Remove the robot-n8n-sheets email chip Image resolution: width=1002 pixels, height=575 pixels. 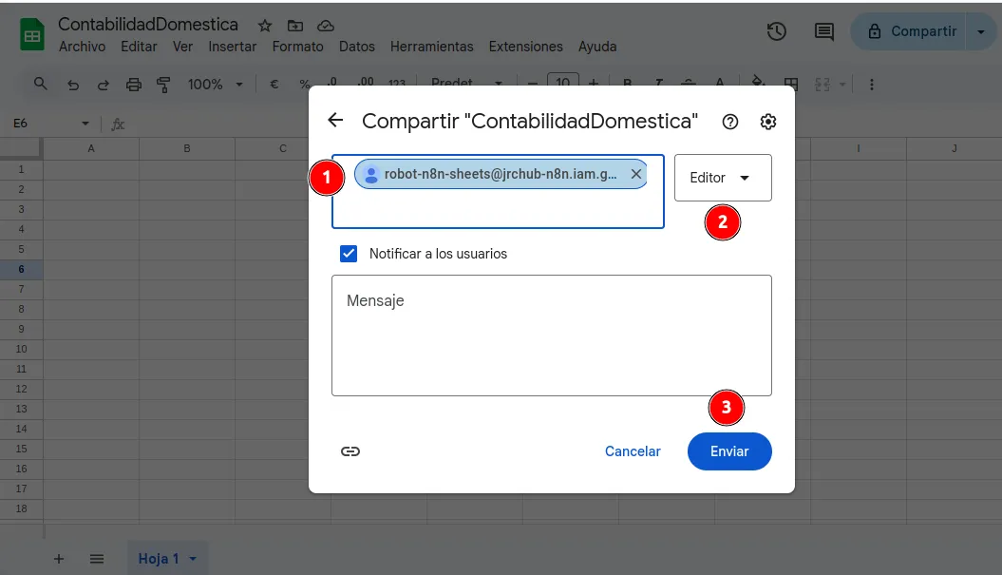(635, 174)
